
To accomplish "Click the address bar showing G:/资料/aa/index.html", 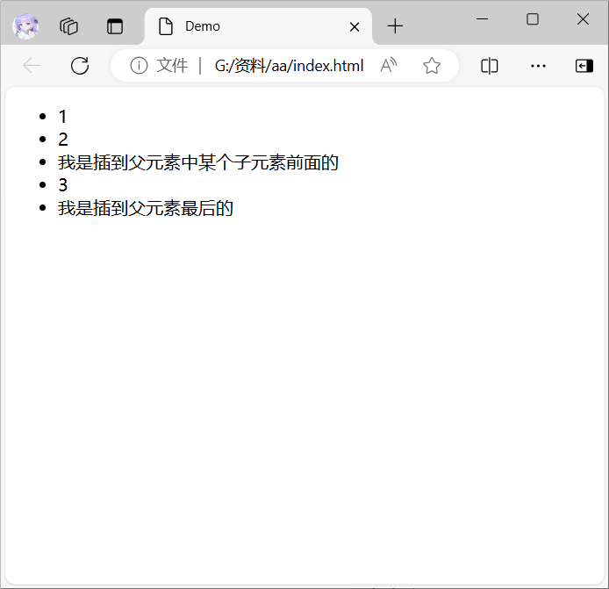I will [289, 66].
